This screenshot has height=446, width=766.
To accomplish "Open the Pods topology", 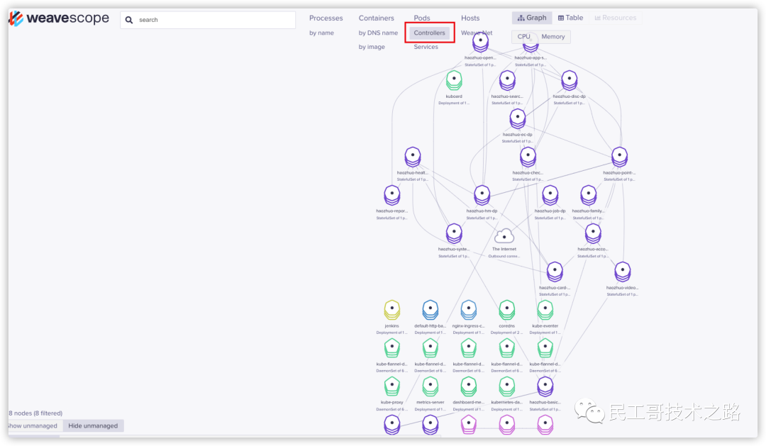I will (x=422, y=18).
